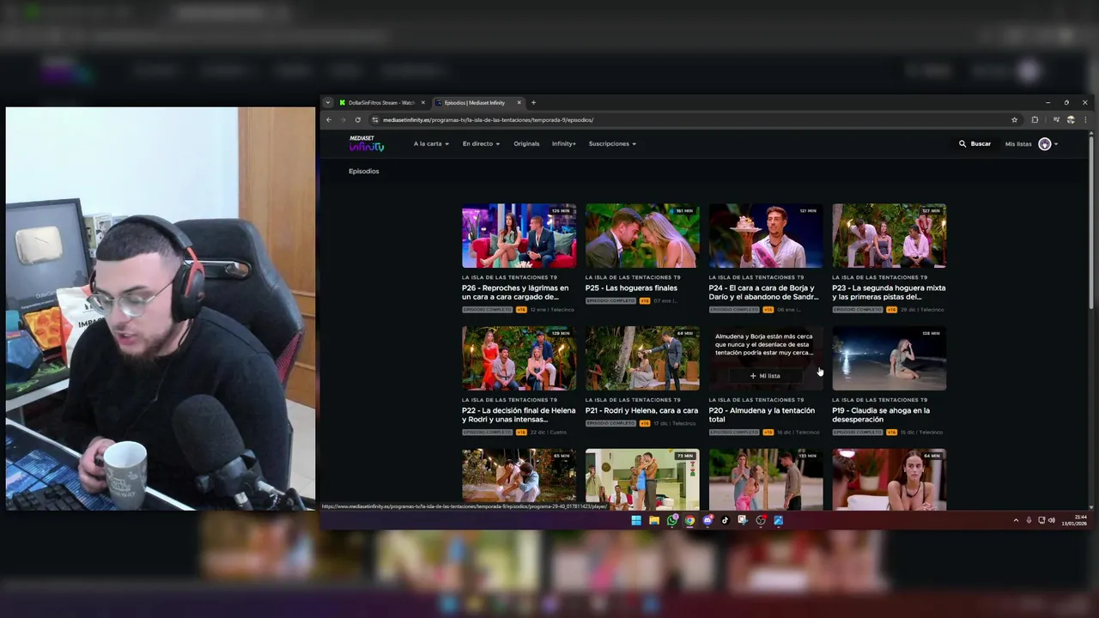Screen dimensions: 1099x618
Task: Click title P22 - La decisión final
Action: pos(519,415)
